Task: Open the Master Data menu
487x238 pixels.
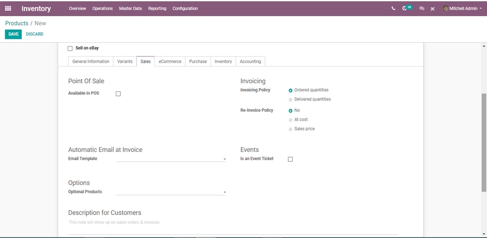Action: pyautogui.click(x=130, y=9)
